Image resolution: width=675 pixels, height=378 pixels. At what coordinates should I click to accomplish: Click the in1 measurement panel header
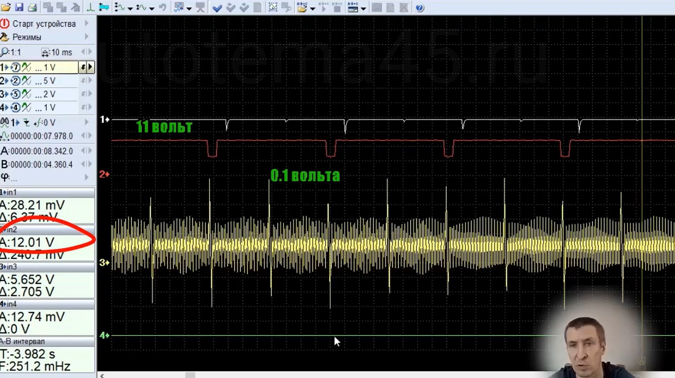pos(47,192)
